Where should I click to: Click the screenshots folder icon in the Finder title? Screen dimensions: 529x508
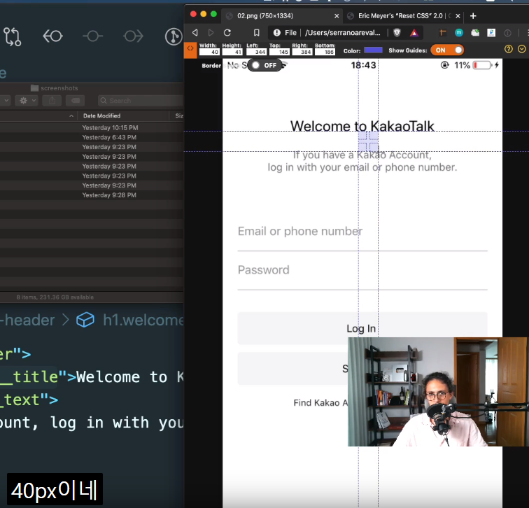[34, 88]
